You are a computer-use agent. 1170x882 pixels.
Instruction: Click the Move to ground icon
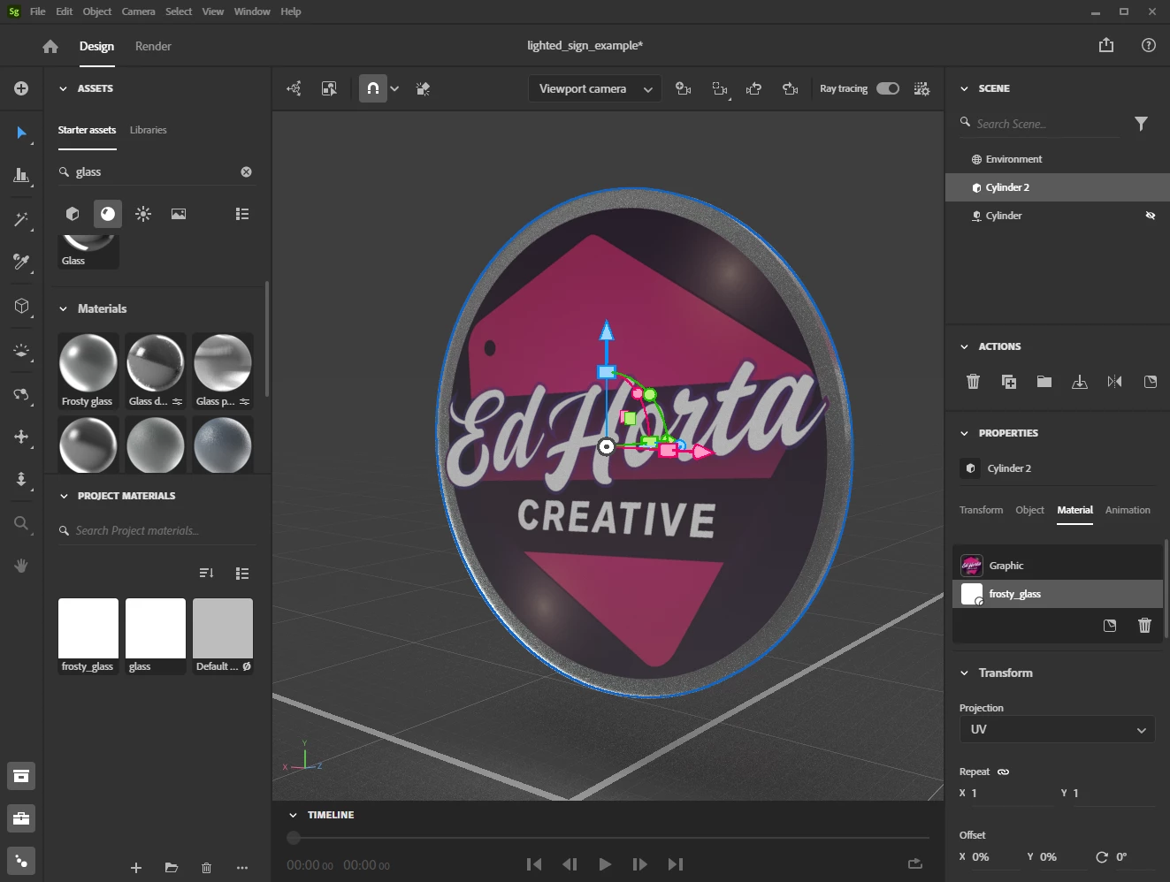(x=1080, y=382)
